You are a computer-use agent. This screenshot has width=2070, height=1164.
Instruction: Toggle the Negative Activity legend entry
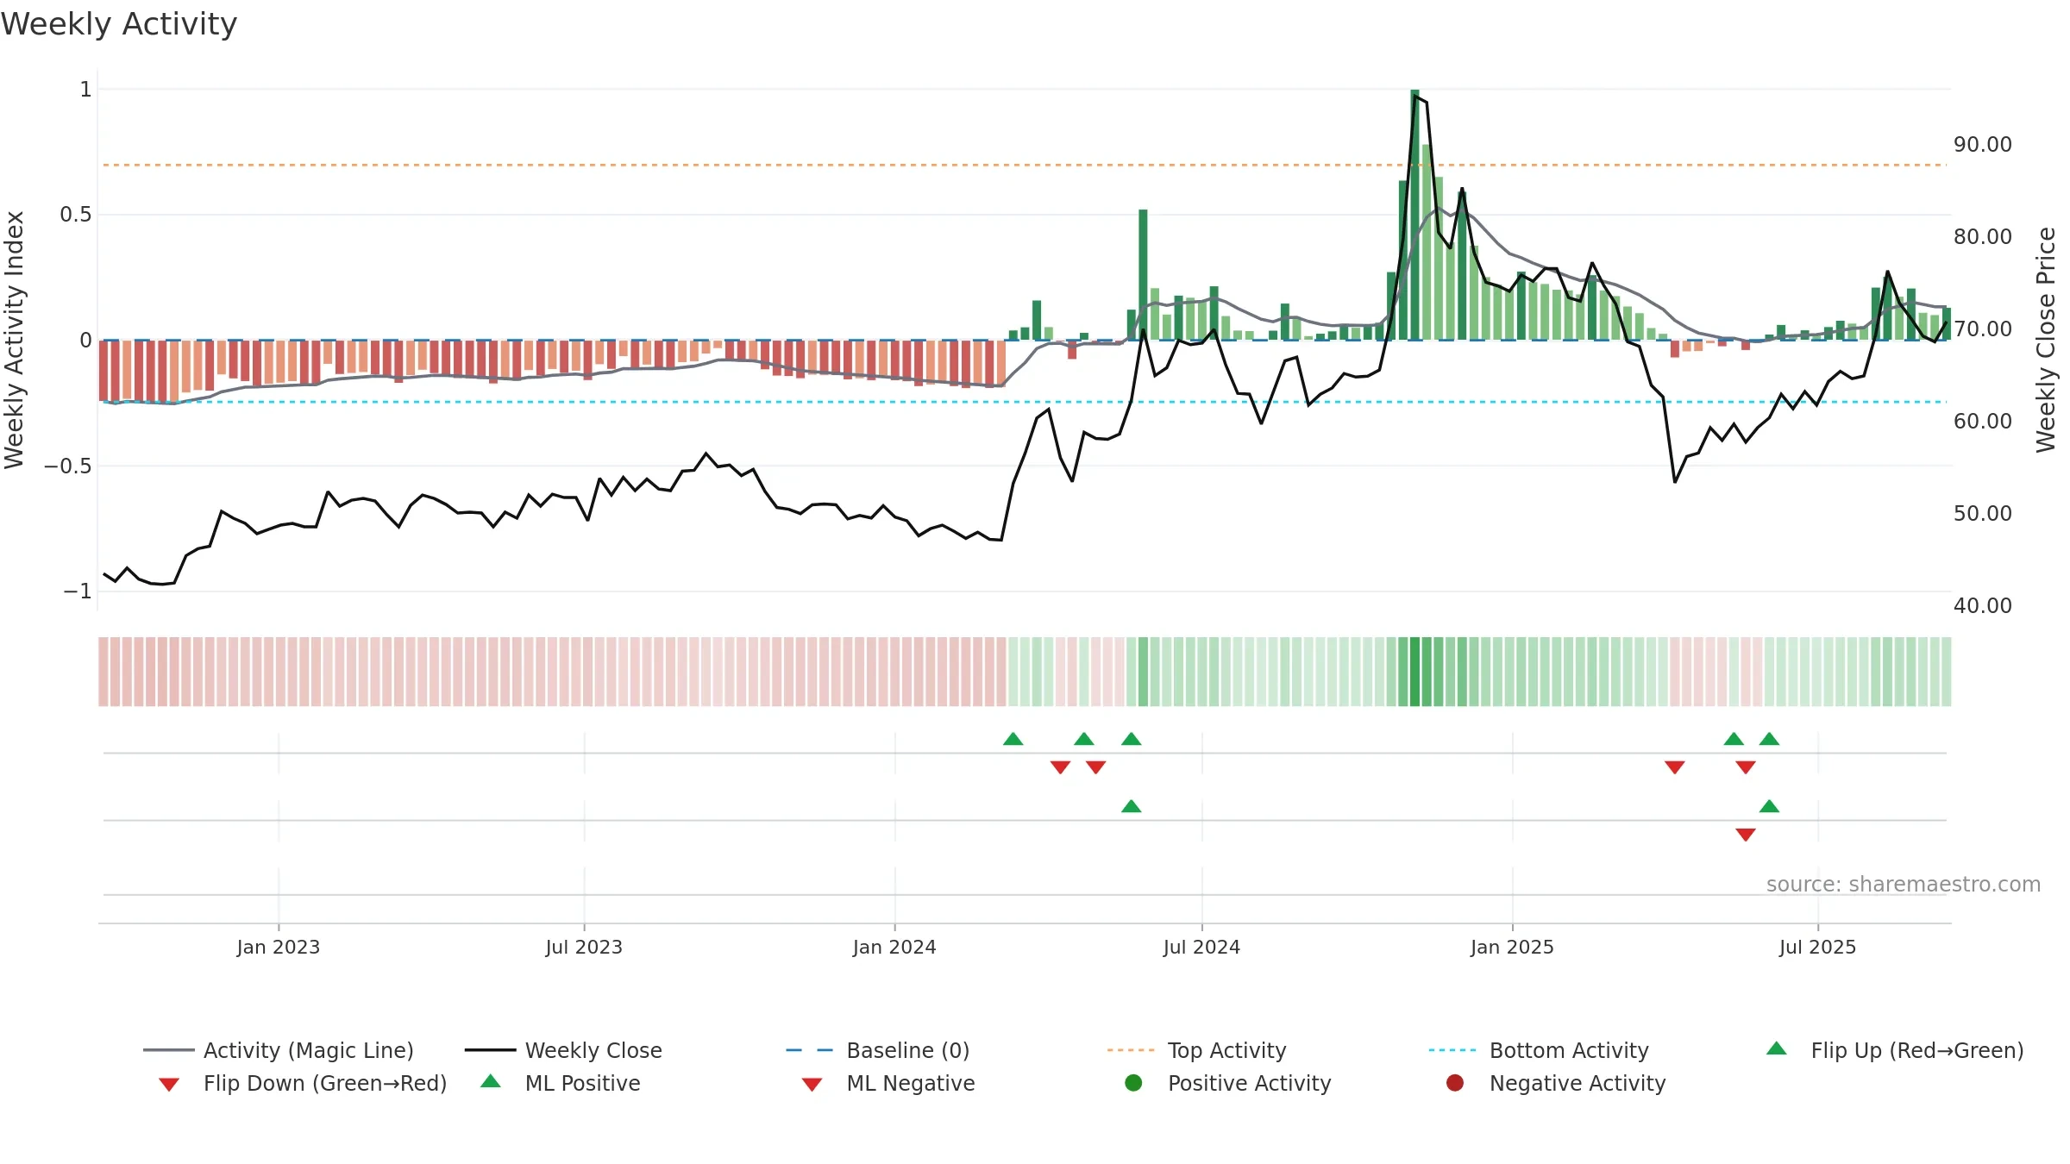point(1555,1083)
